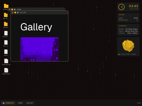Close the Home window with red button
Image resolution: width=142 pixels, height=106 pixels.
pyautogui.click(x=10, y=9)
